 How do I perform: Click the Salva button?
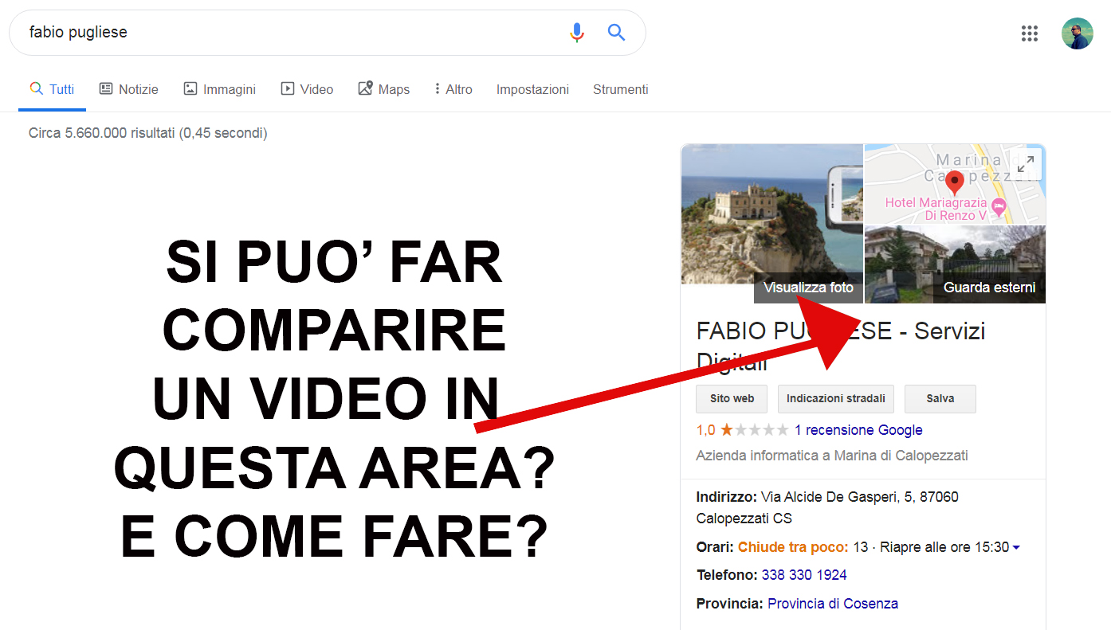(940, 399)
